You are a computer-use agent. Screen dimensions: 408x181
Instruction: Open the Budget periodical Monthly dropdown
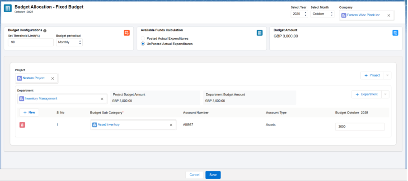click(69, 42)
